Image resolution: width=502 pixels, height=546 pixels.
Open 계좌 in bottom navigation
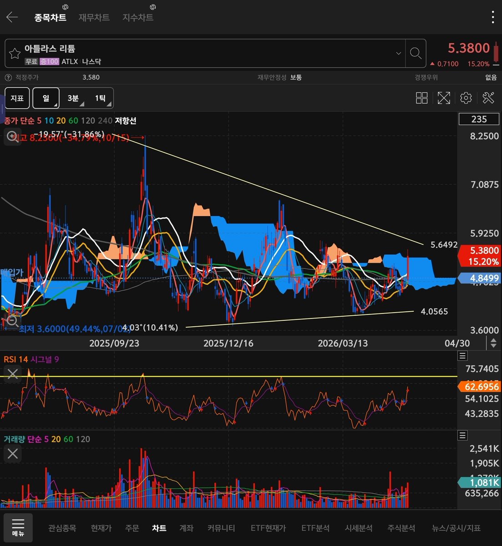pyautogui.click(x=187, y=528)
